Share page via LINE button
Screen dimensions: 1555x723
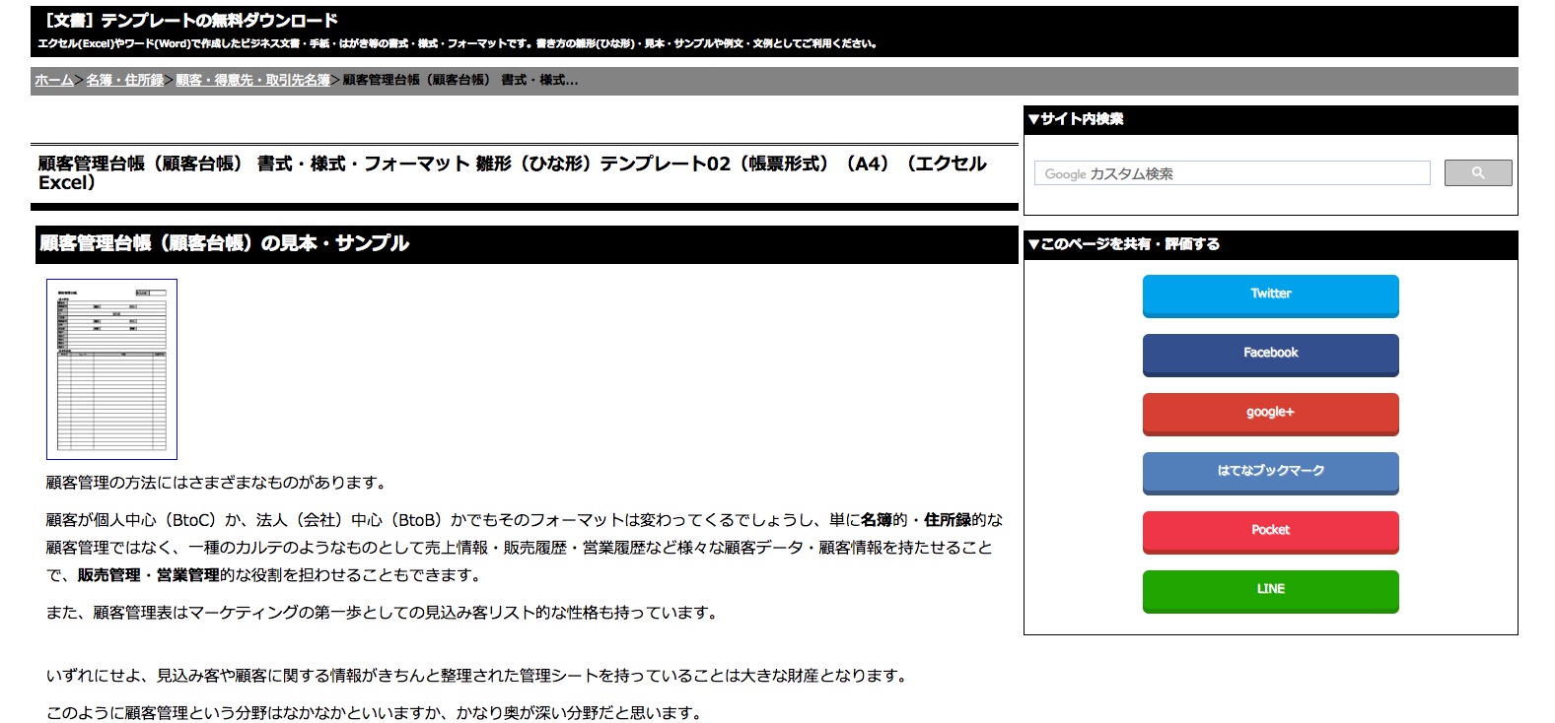click(x=1270, y=591)
